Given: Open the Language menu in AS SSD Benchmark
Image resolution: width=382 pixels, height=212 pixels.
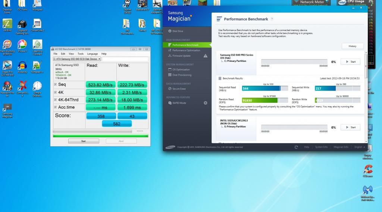Looking at the screenshot, I should 93,54.
